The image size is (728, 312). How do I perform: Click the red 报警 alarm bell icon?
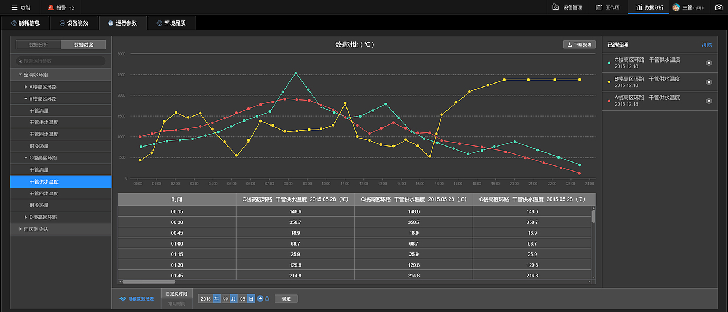coord(51,7)
